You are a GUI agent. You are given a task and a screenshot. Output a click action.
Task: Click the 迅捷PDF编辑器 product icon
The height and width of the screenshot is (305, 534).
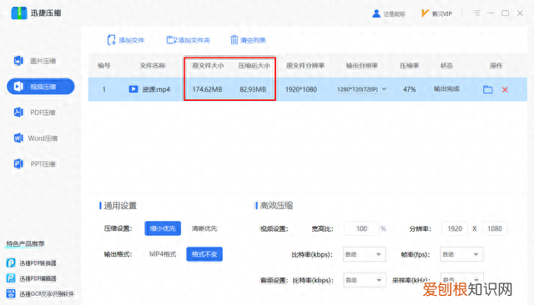(11, 278)
